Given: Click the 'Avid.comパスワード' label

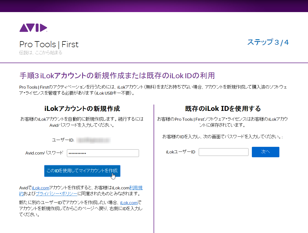Looking at the screenshot, I should point(44,153).
